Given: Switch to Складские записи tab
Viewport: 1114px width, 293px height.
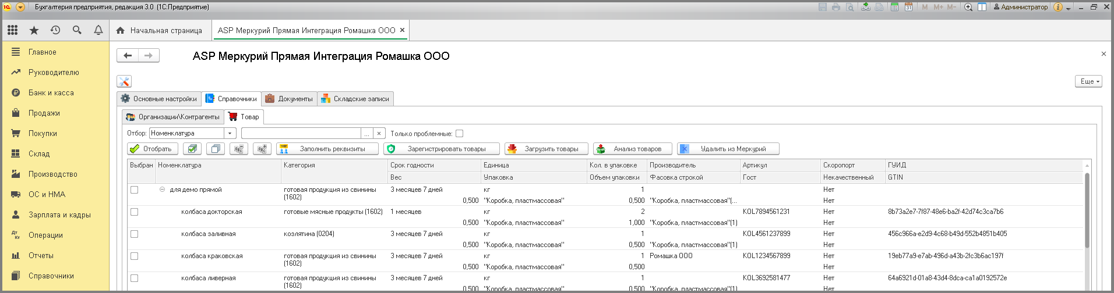Looking at the screenshot, I should [x=355, y=99].
